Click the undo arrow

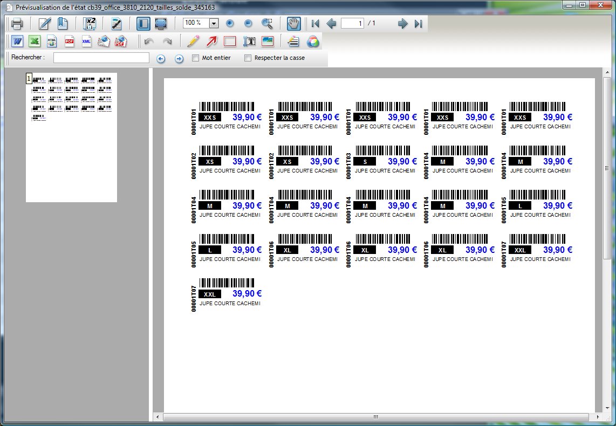pos(149,41)
